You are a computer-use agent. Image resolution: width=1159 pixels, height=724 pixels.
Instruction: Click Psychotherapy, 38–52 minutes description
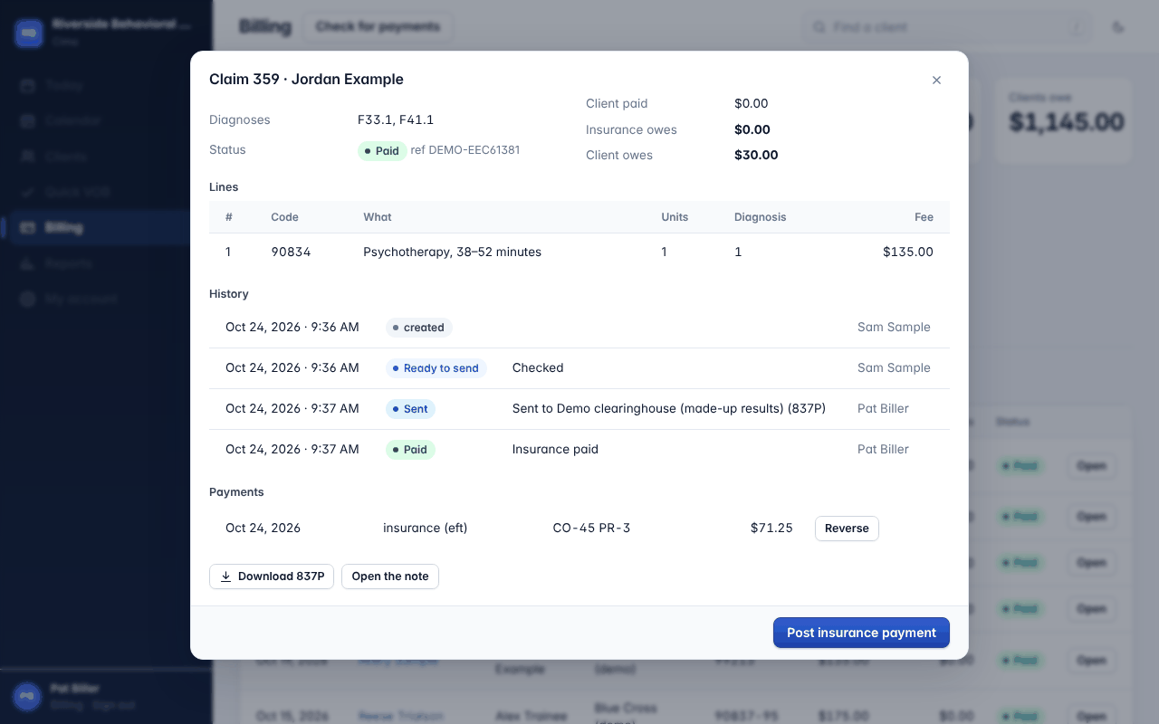pyautogui.click(x=452, y=252)
